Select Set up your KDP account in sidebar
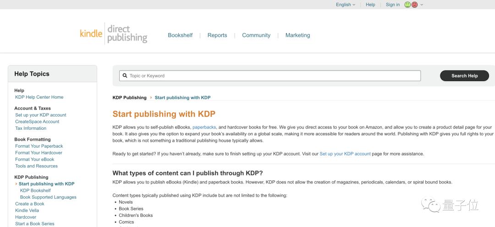Image resolution: width=495 pixels, height=227 pixels. click(x=41, y=115)
